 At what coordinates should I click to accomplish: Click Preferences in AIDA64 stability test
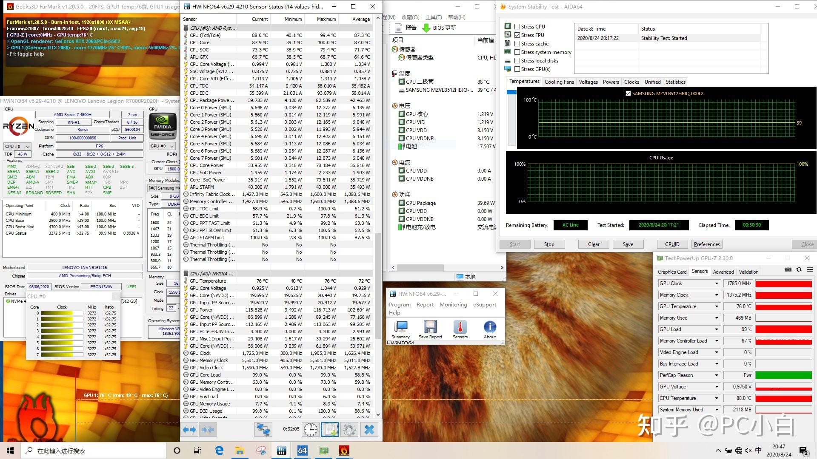click(x=706, y=244)
